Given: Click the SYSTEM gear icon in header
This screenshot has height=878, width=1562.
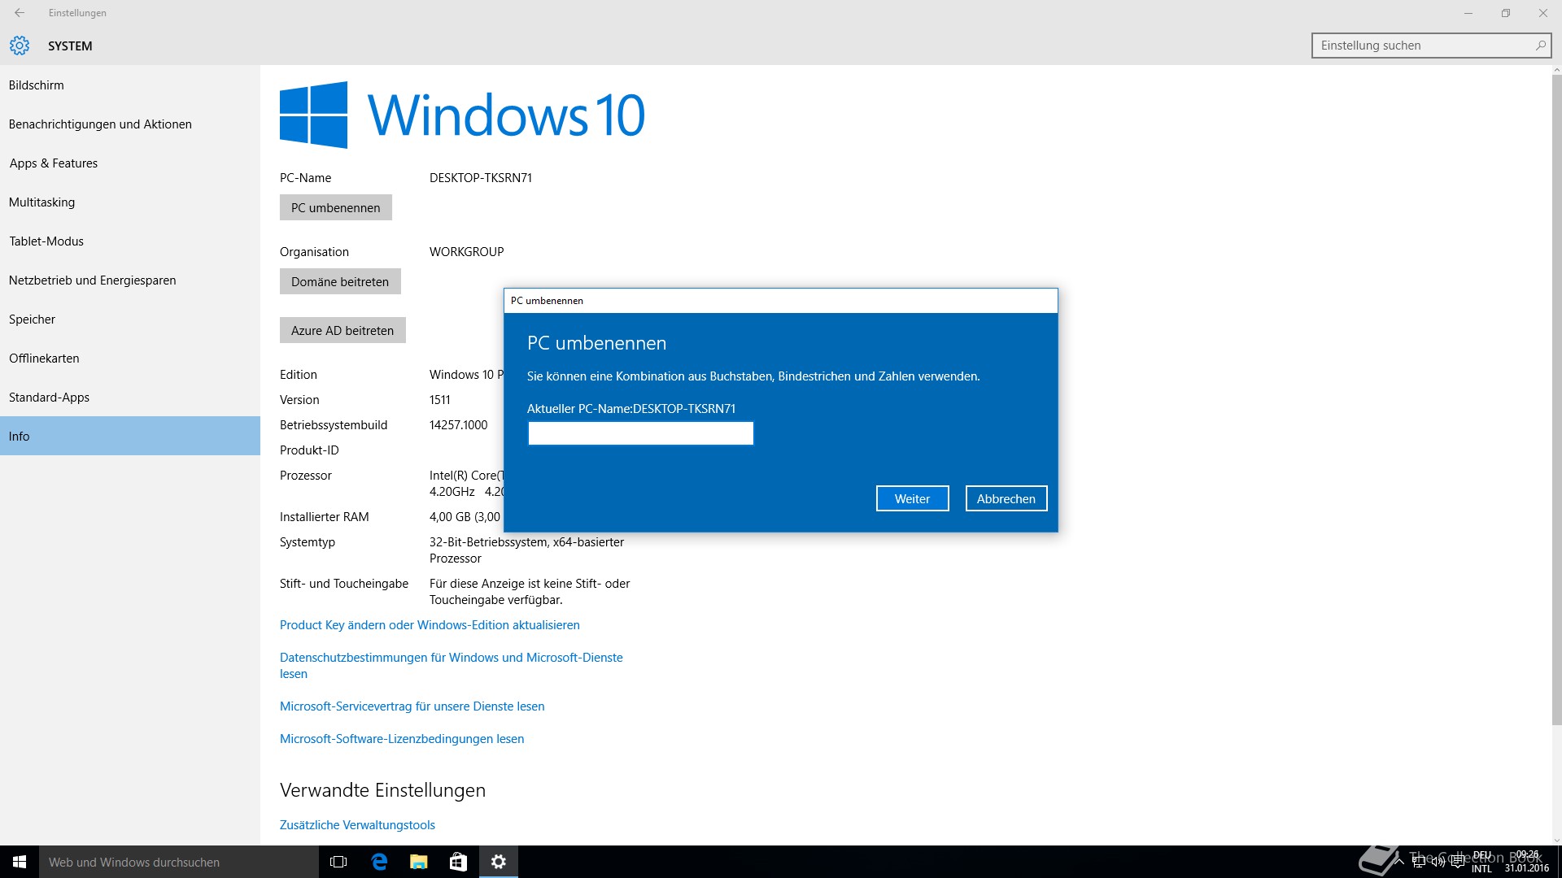Looking at the screenshot, I should pos(20,46).
